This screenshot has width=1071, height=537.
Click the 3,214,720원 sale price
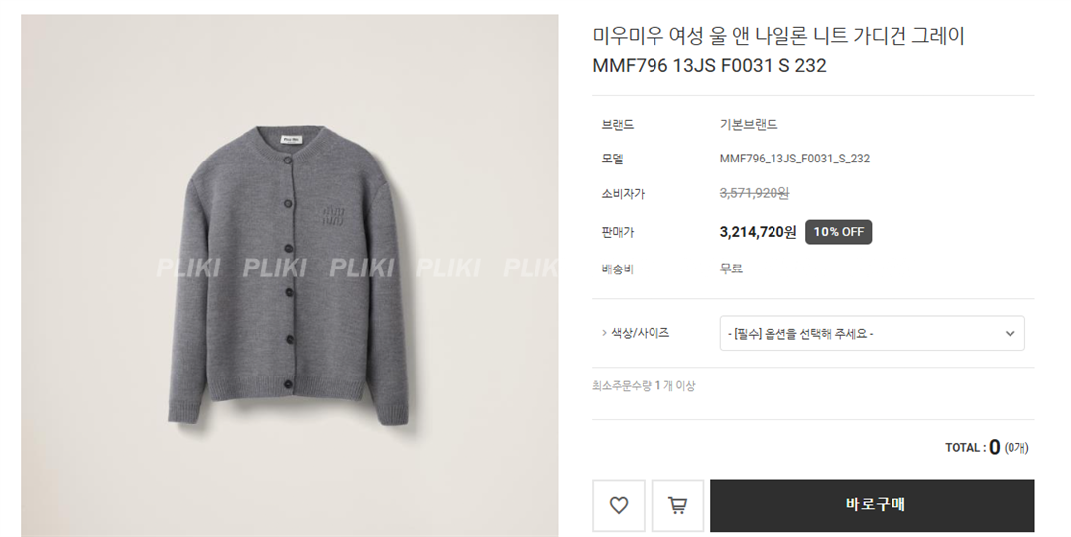[x=758, y=232]
